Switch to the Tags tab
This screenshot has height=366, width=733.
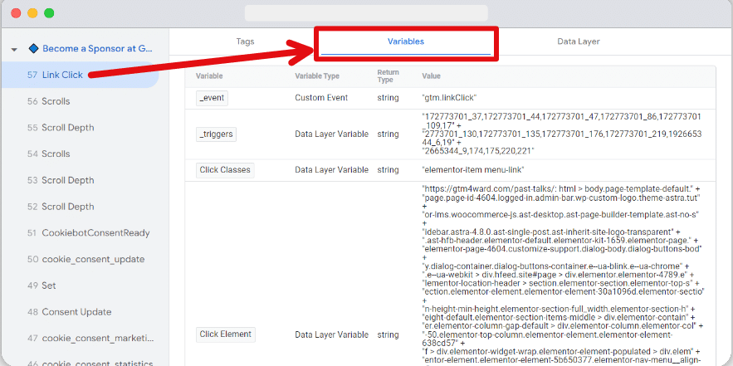(245, 41)
